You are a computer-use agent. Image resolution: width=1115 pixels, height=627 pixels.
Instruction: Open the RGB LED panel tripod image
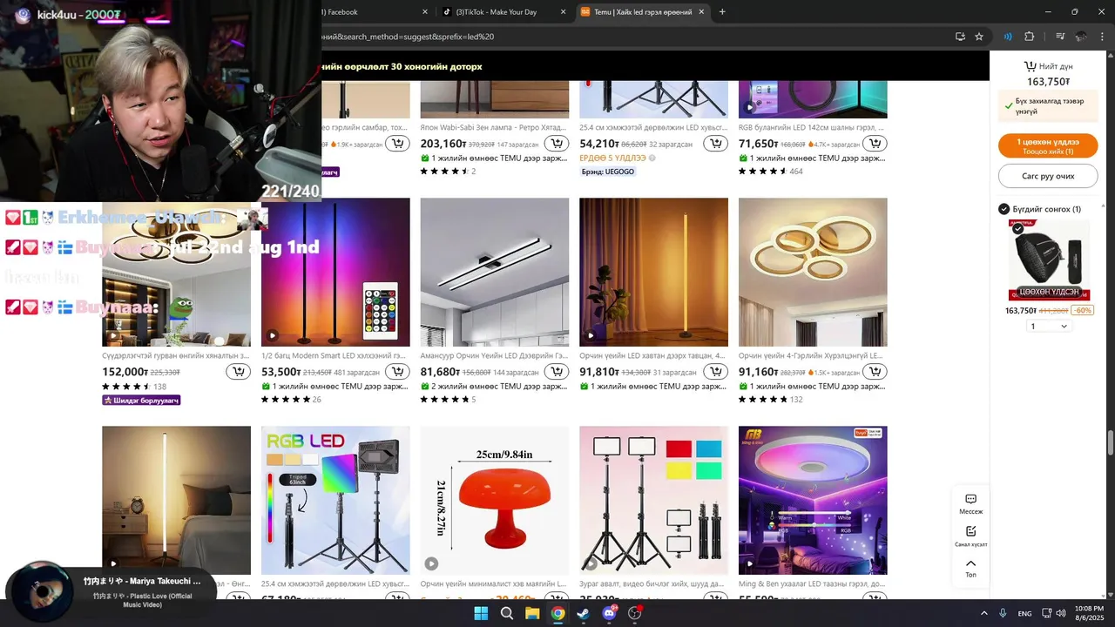(335, 500)
